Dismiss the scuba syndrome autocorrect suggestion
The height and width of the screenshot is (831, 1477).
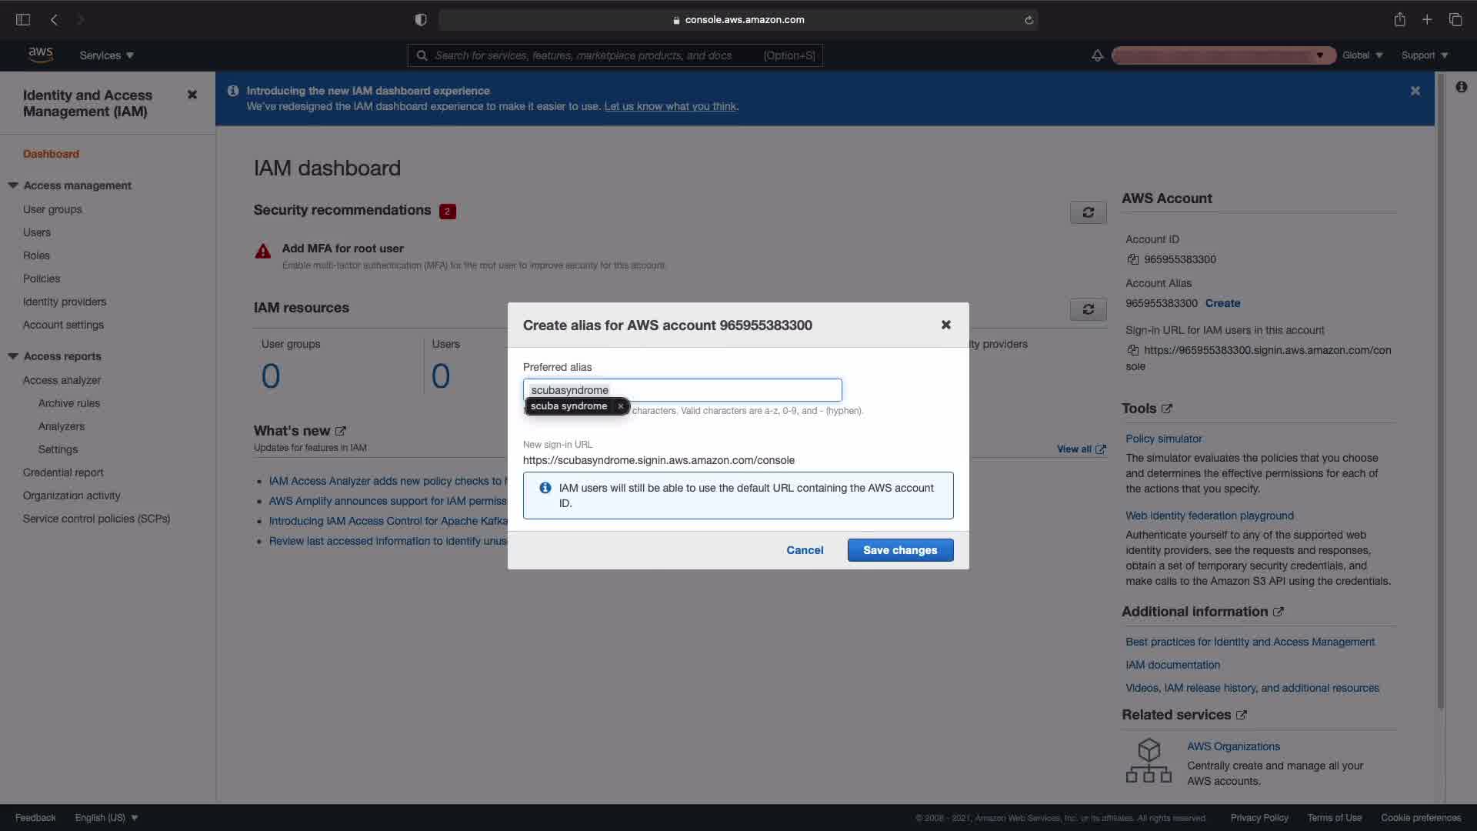pyautogui.click(x=620, y=406)
